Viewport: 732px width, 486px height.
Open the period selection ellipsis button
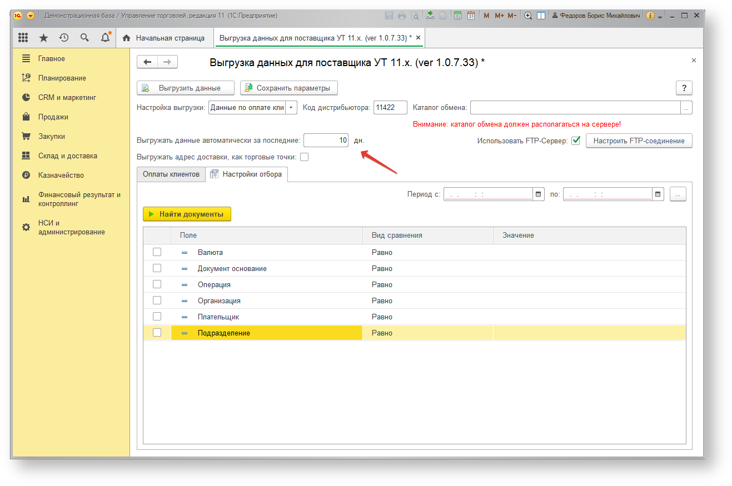(x=678, y=194)
